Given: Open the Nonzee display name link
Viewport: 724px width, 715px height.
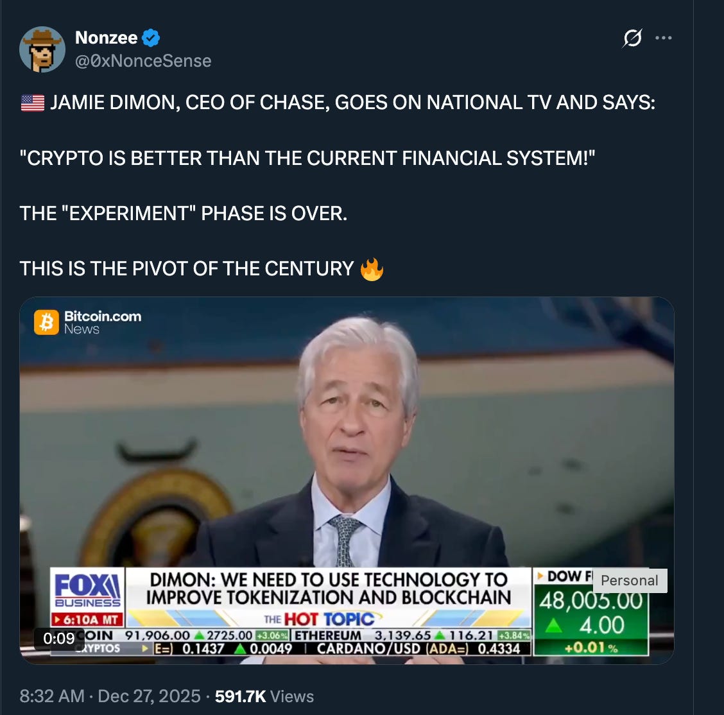Looking at the screenshot, I should pos(106,38).
